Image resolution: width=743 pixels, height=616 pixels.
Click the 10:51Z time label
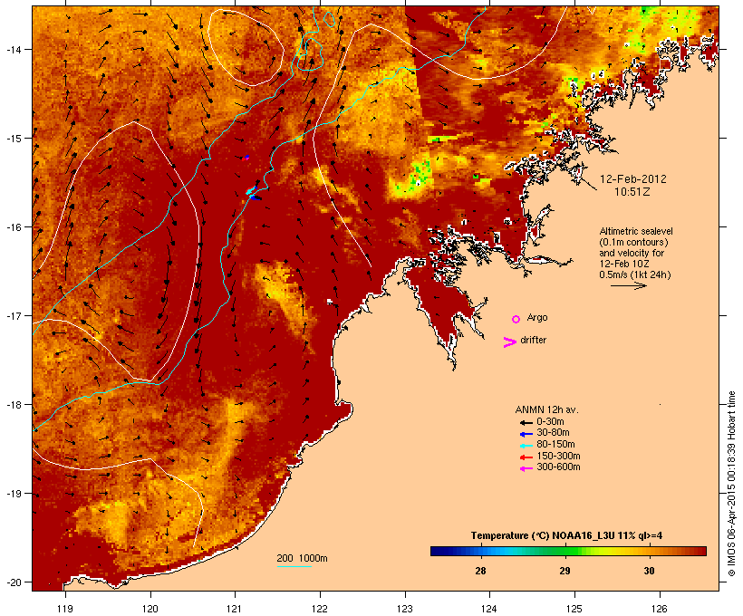tap(632, 192)
